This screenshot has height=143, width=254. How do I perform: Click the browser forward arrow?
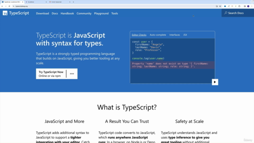pos(6,6)
